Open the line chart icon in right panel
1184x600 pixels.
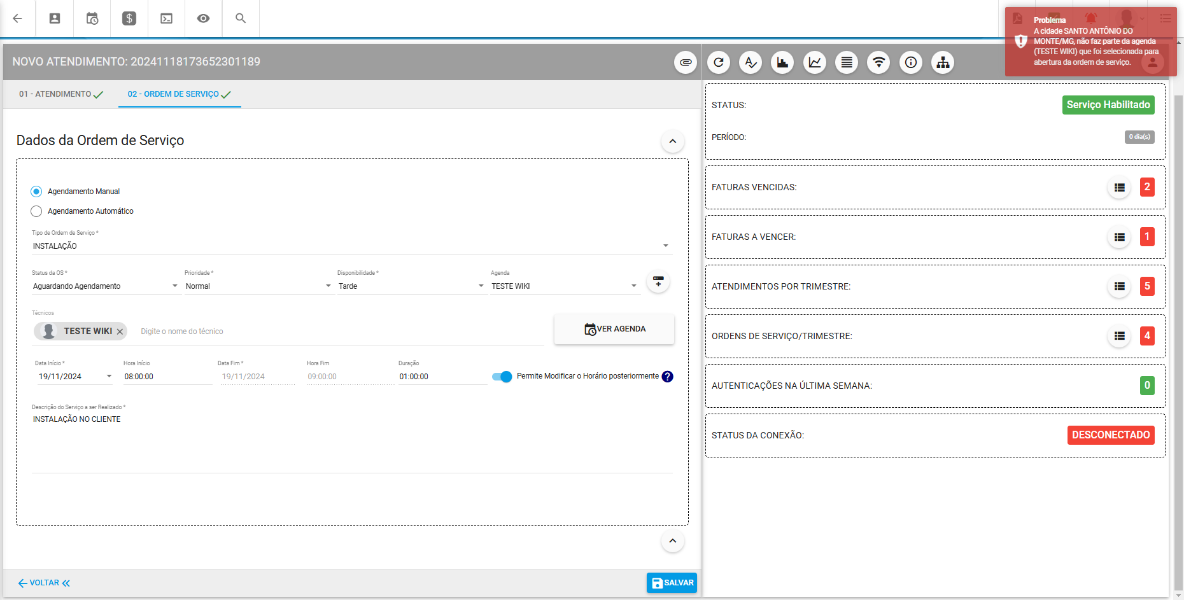tap(815, 62)
